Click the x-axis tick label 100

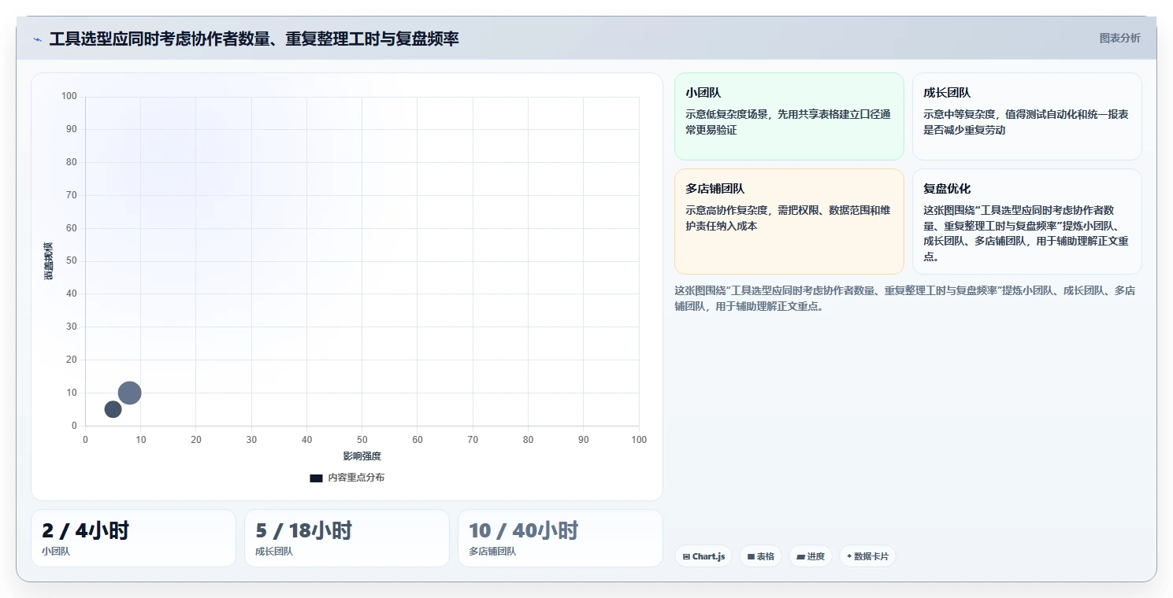[x=639, y=440]
